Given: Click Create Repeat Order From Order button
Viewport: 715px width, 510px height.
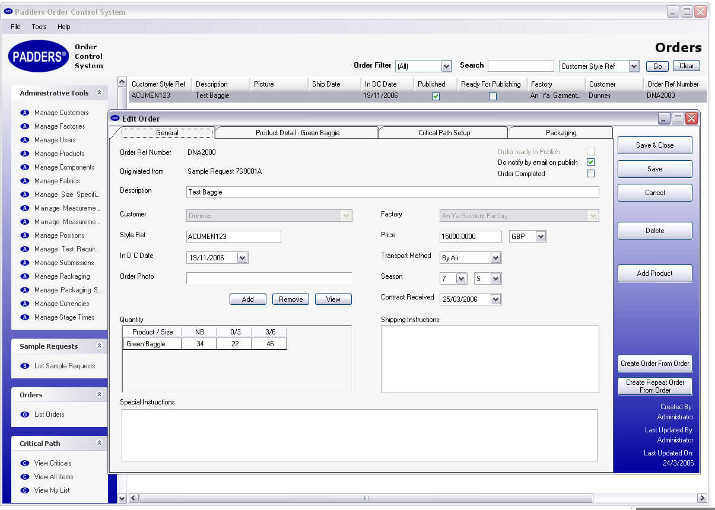Looking at the screenshot, I should [655, 386].
